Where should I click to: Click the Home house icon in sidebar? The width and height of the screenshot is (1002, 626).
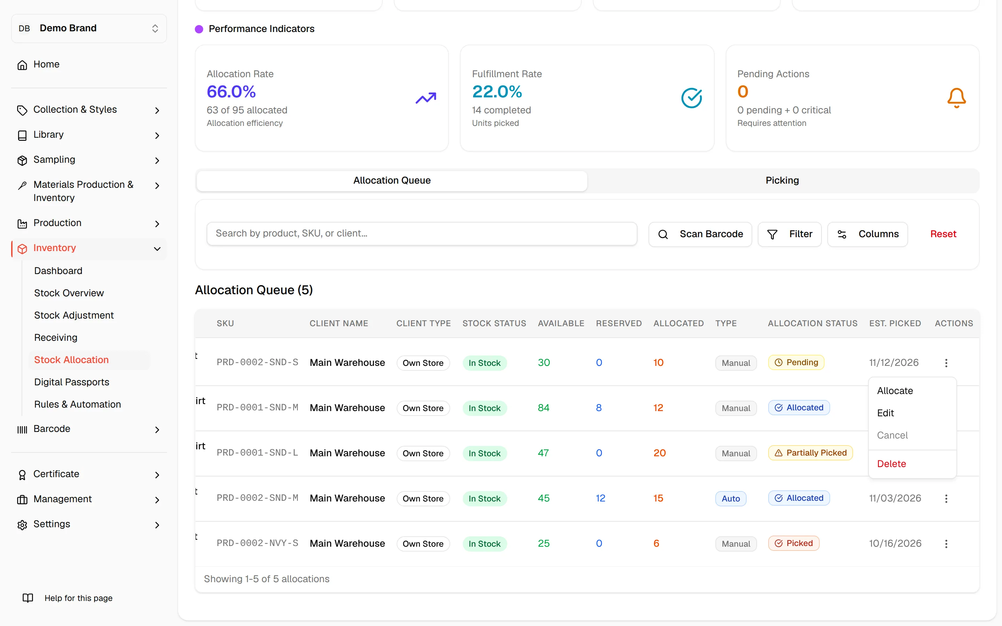pos(22,65)
